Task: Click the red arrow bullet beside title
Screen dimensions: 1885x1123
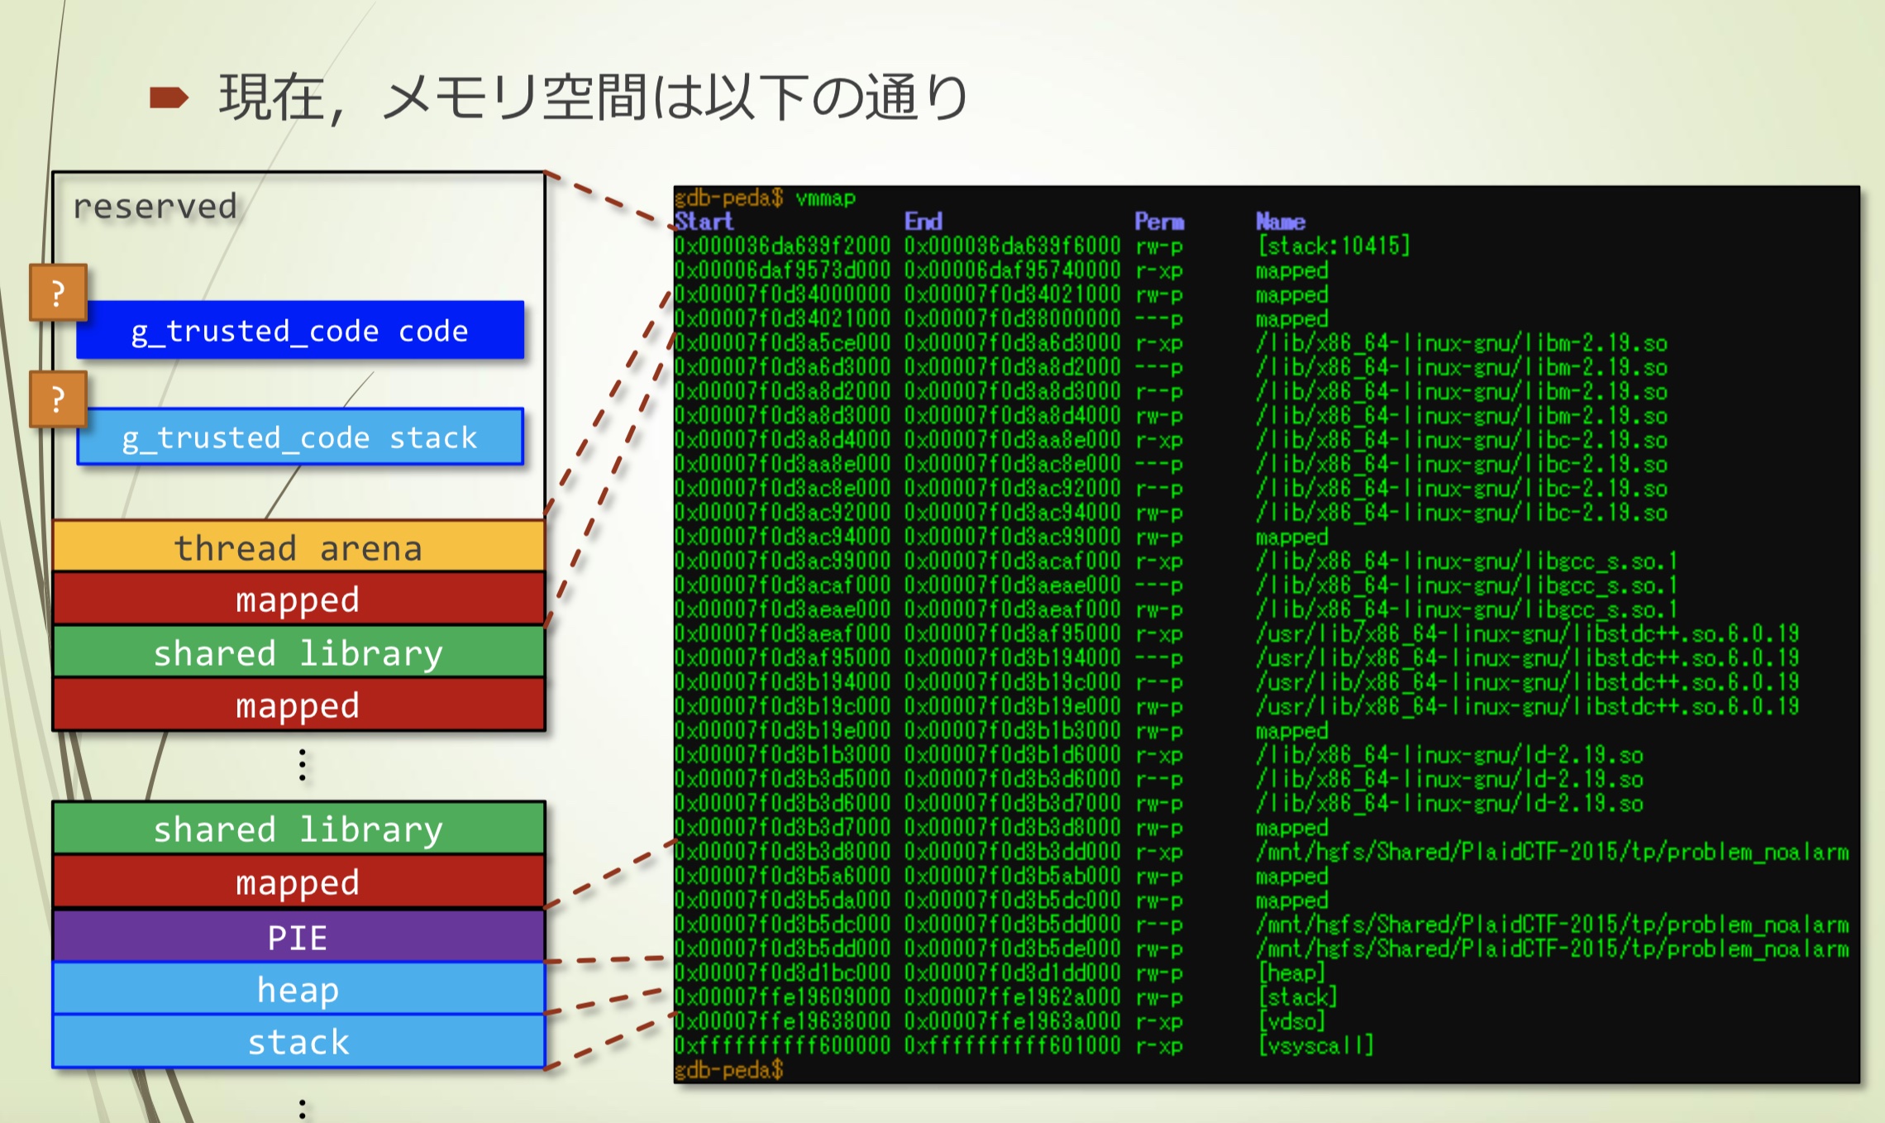Action: (x=169, y=98)
